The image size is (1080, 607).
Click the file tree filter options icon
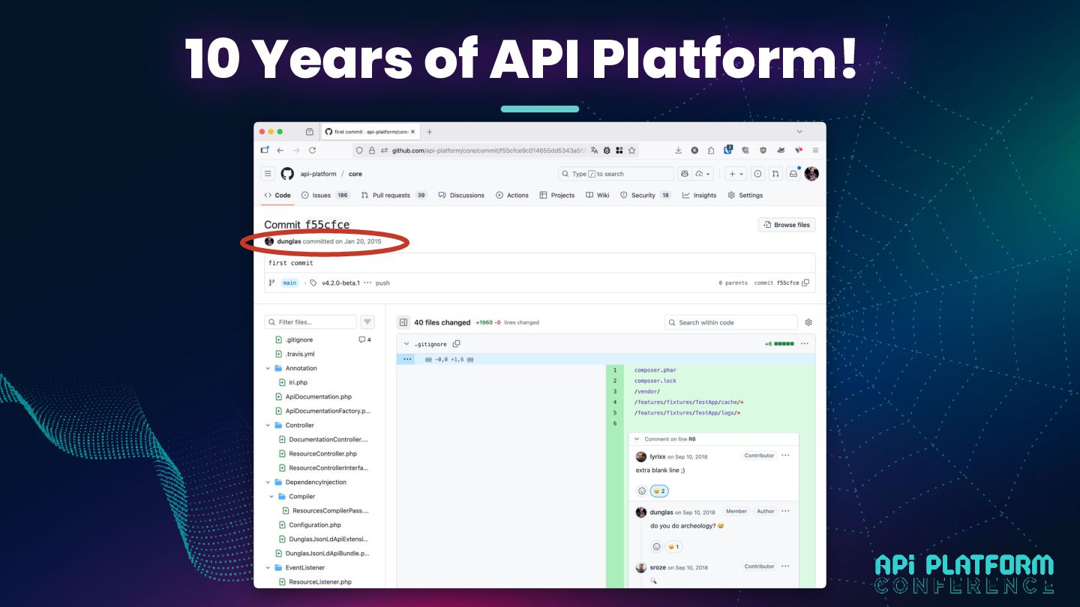(x=367, y=322)
